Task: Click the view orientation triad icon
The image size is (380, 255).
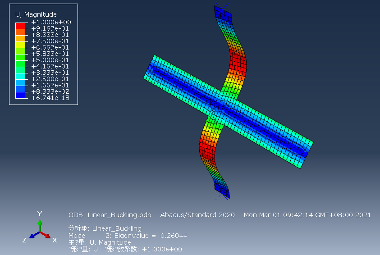Action: [40, 228]
